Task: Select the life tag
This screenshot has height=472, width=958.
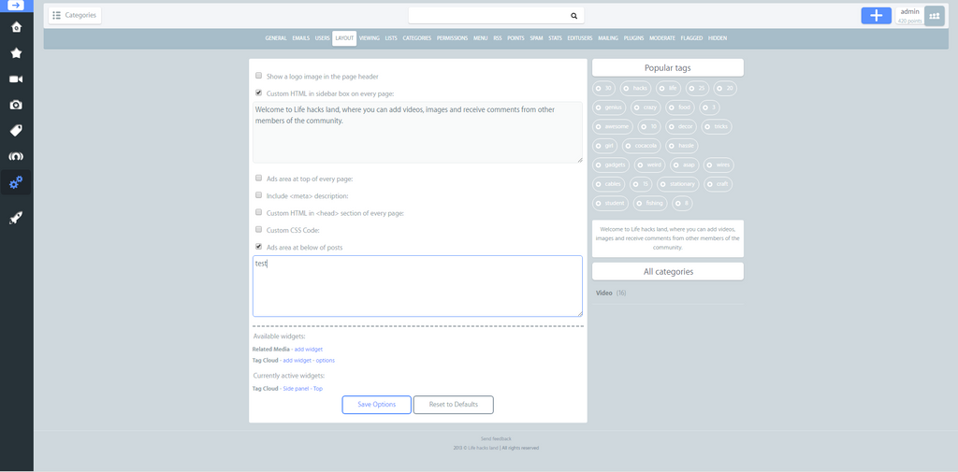Action: coord(668,89)
